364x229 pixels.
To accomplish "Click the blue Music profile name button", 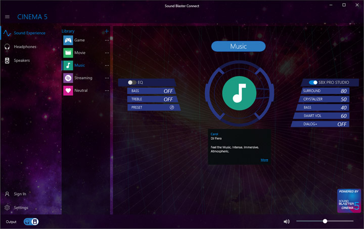I will coord(239,46).
